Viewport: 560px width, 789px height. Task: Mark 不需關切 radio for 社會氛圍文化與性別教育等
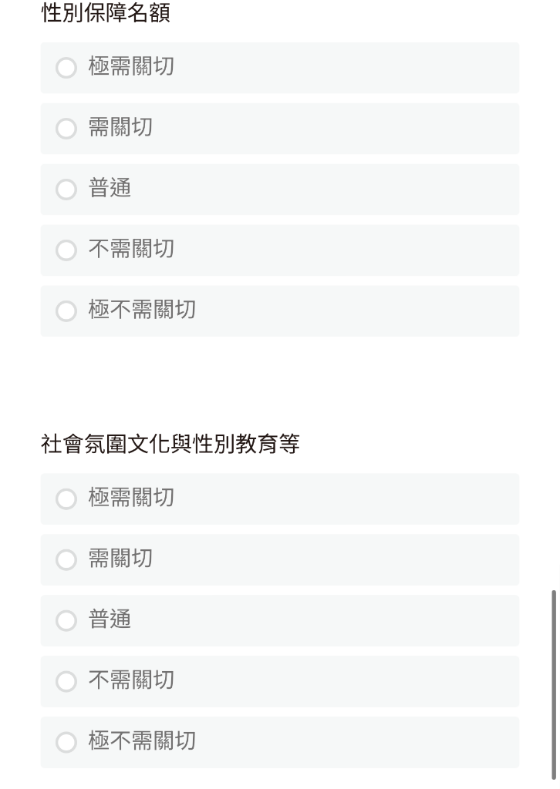point(66,681)
